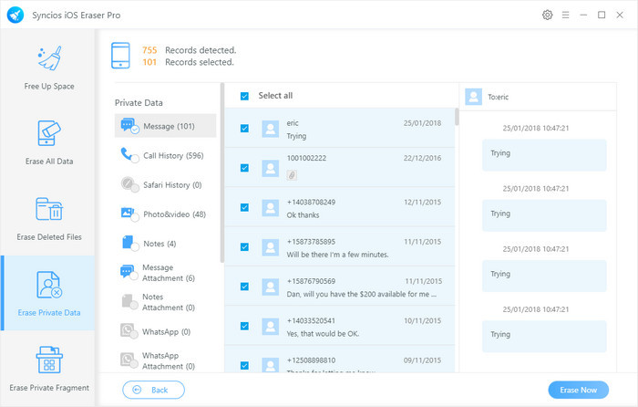This screenshot has width=638, height=407.
Task: Click avatar for +15873785895 message
Action: pyautogui.click(x=270, y=247)
